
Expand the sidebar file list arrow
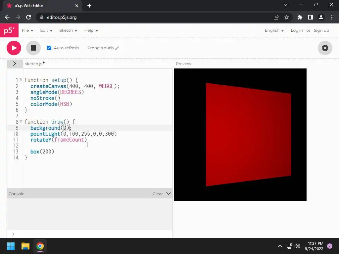(x=15, y=63)
